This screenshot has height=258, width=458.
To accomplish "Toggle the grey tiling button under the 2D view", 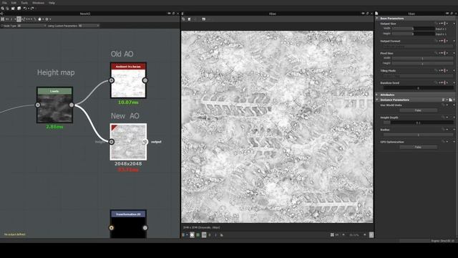I will (204, 235).
